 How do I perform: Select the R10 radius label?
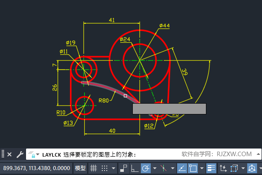[x=61, y=113]
